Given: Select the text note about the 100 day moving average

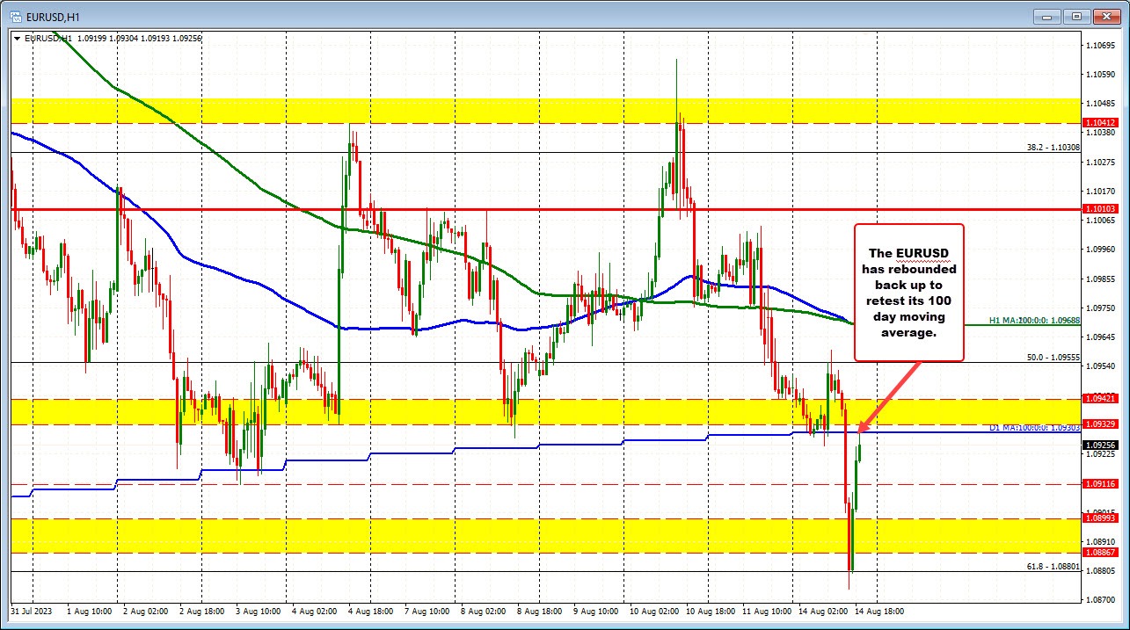Looking at the screenshot, I should [x=908, y=292].
